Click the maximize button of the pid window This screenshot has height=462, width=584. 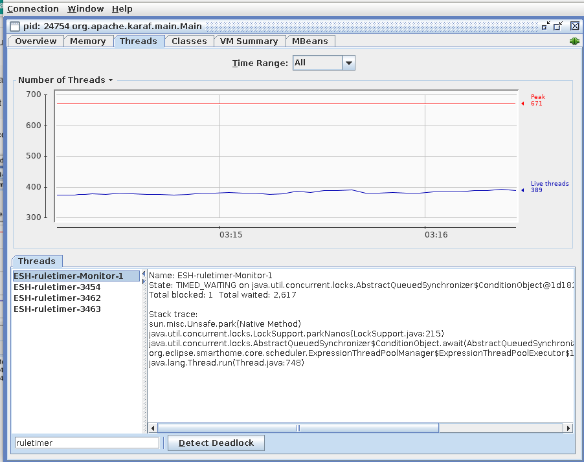[559, 26]
